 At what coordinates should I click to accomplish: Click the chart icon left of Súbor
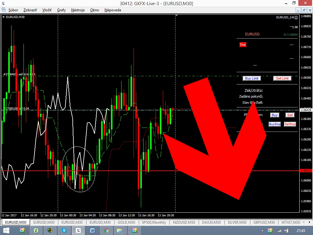(4, 10)
